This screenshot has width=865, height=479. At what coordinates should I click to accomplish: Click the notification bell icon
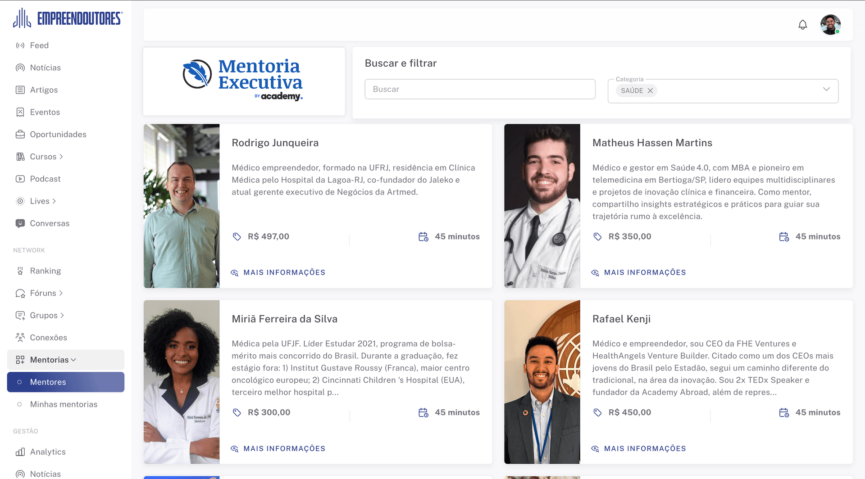[x=802, y=25]
